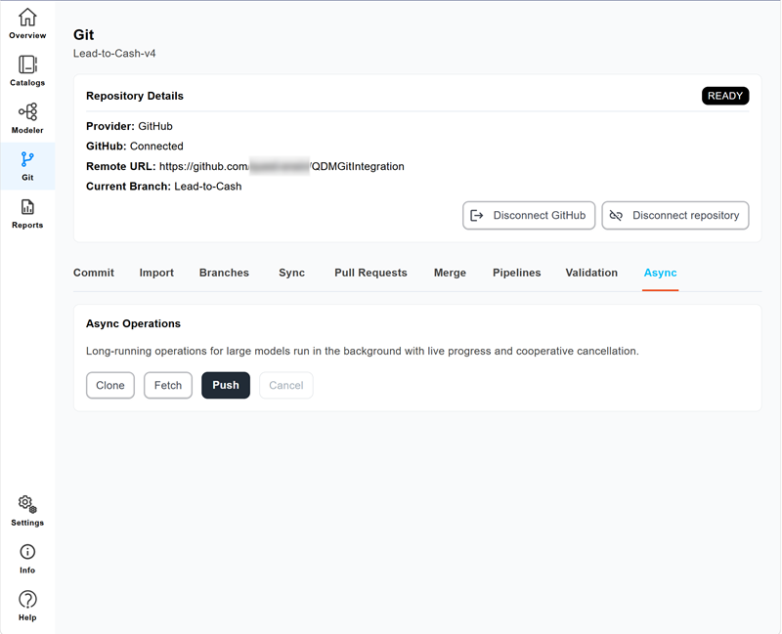This screenshot has width=782, height=634.
Task: Click the Repository Details heading
Action: [135, 96]
